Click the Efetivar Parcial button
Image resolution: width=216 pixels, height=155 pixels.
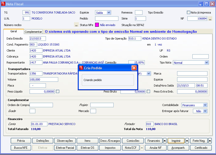coord(65,148)
